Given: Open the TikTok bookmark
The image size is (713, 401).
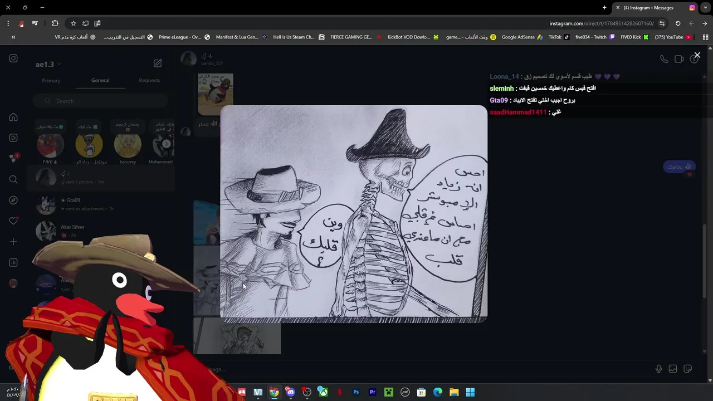Looking at the screenshot, I should pos(559,37).
